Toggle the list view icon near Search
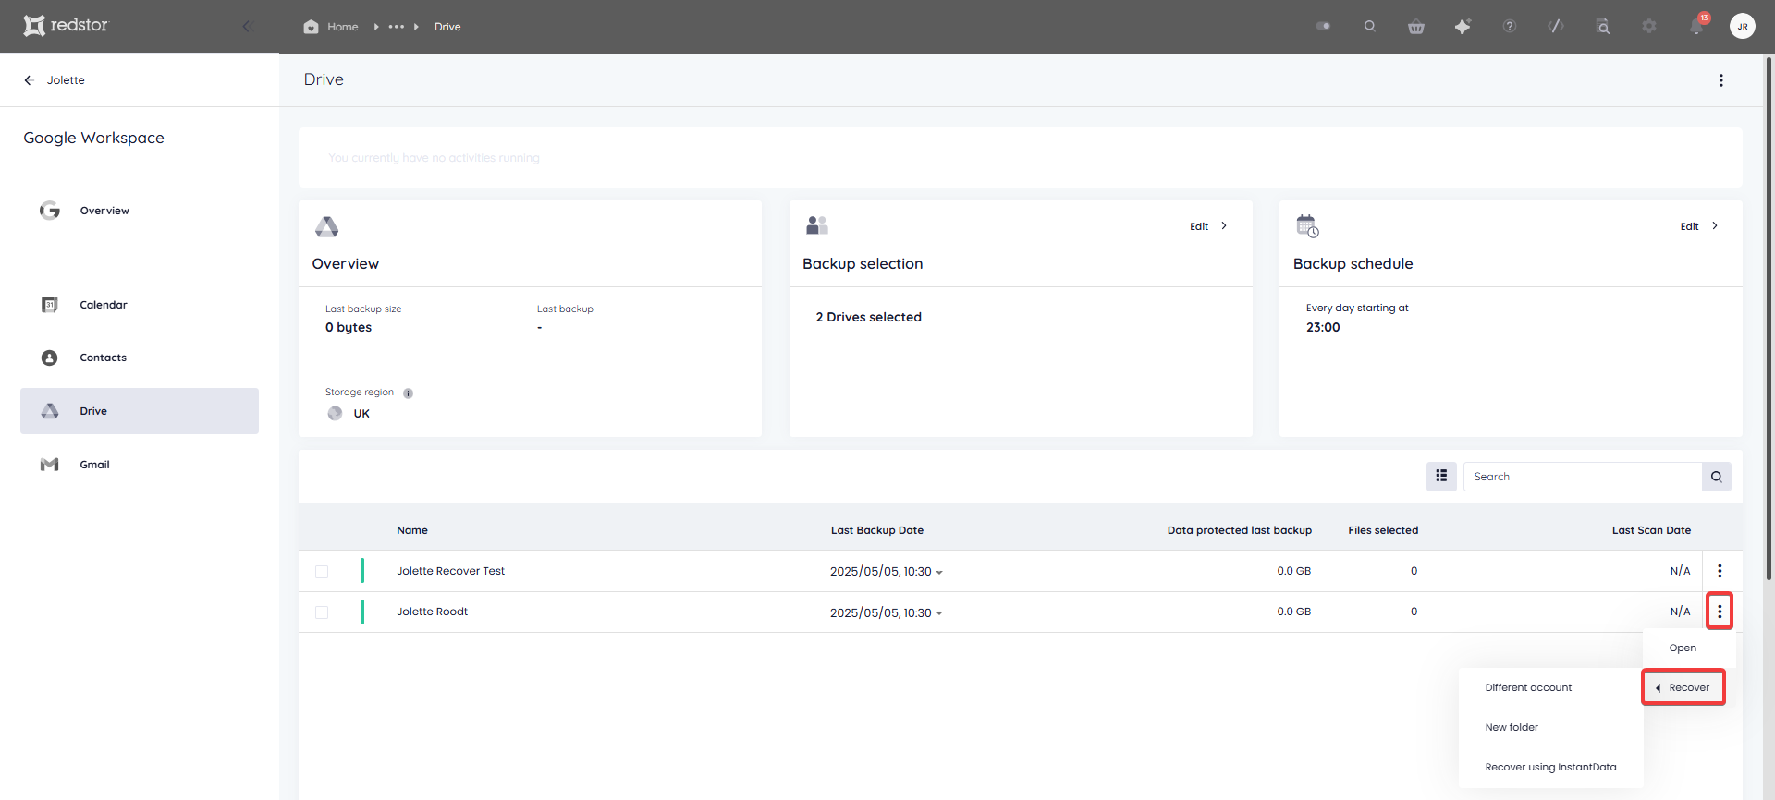 tap(1441, 477)
